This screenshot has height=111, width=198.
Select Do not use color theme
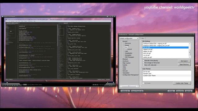[167, 72]
